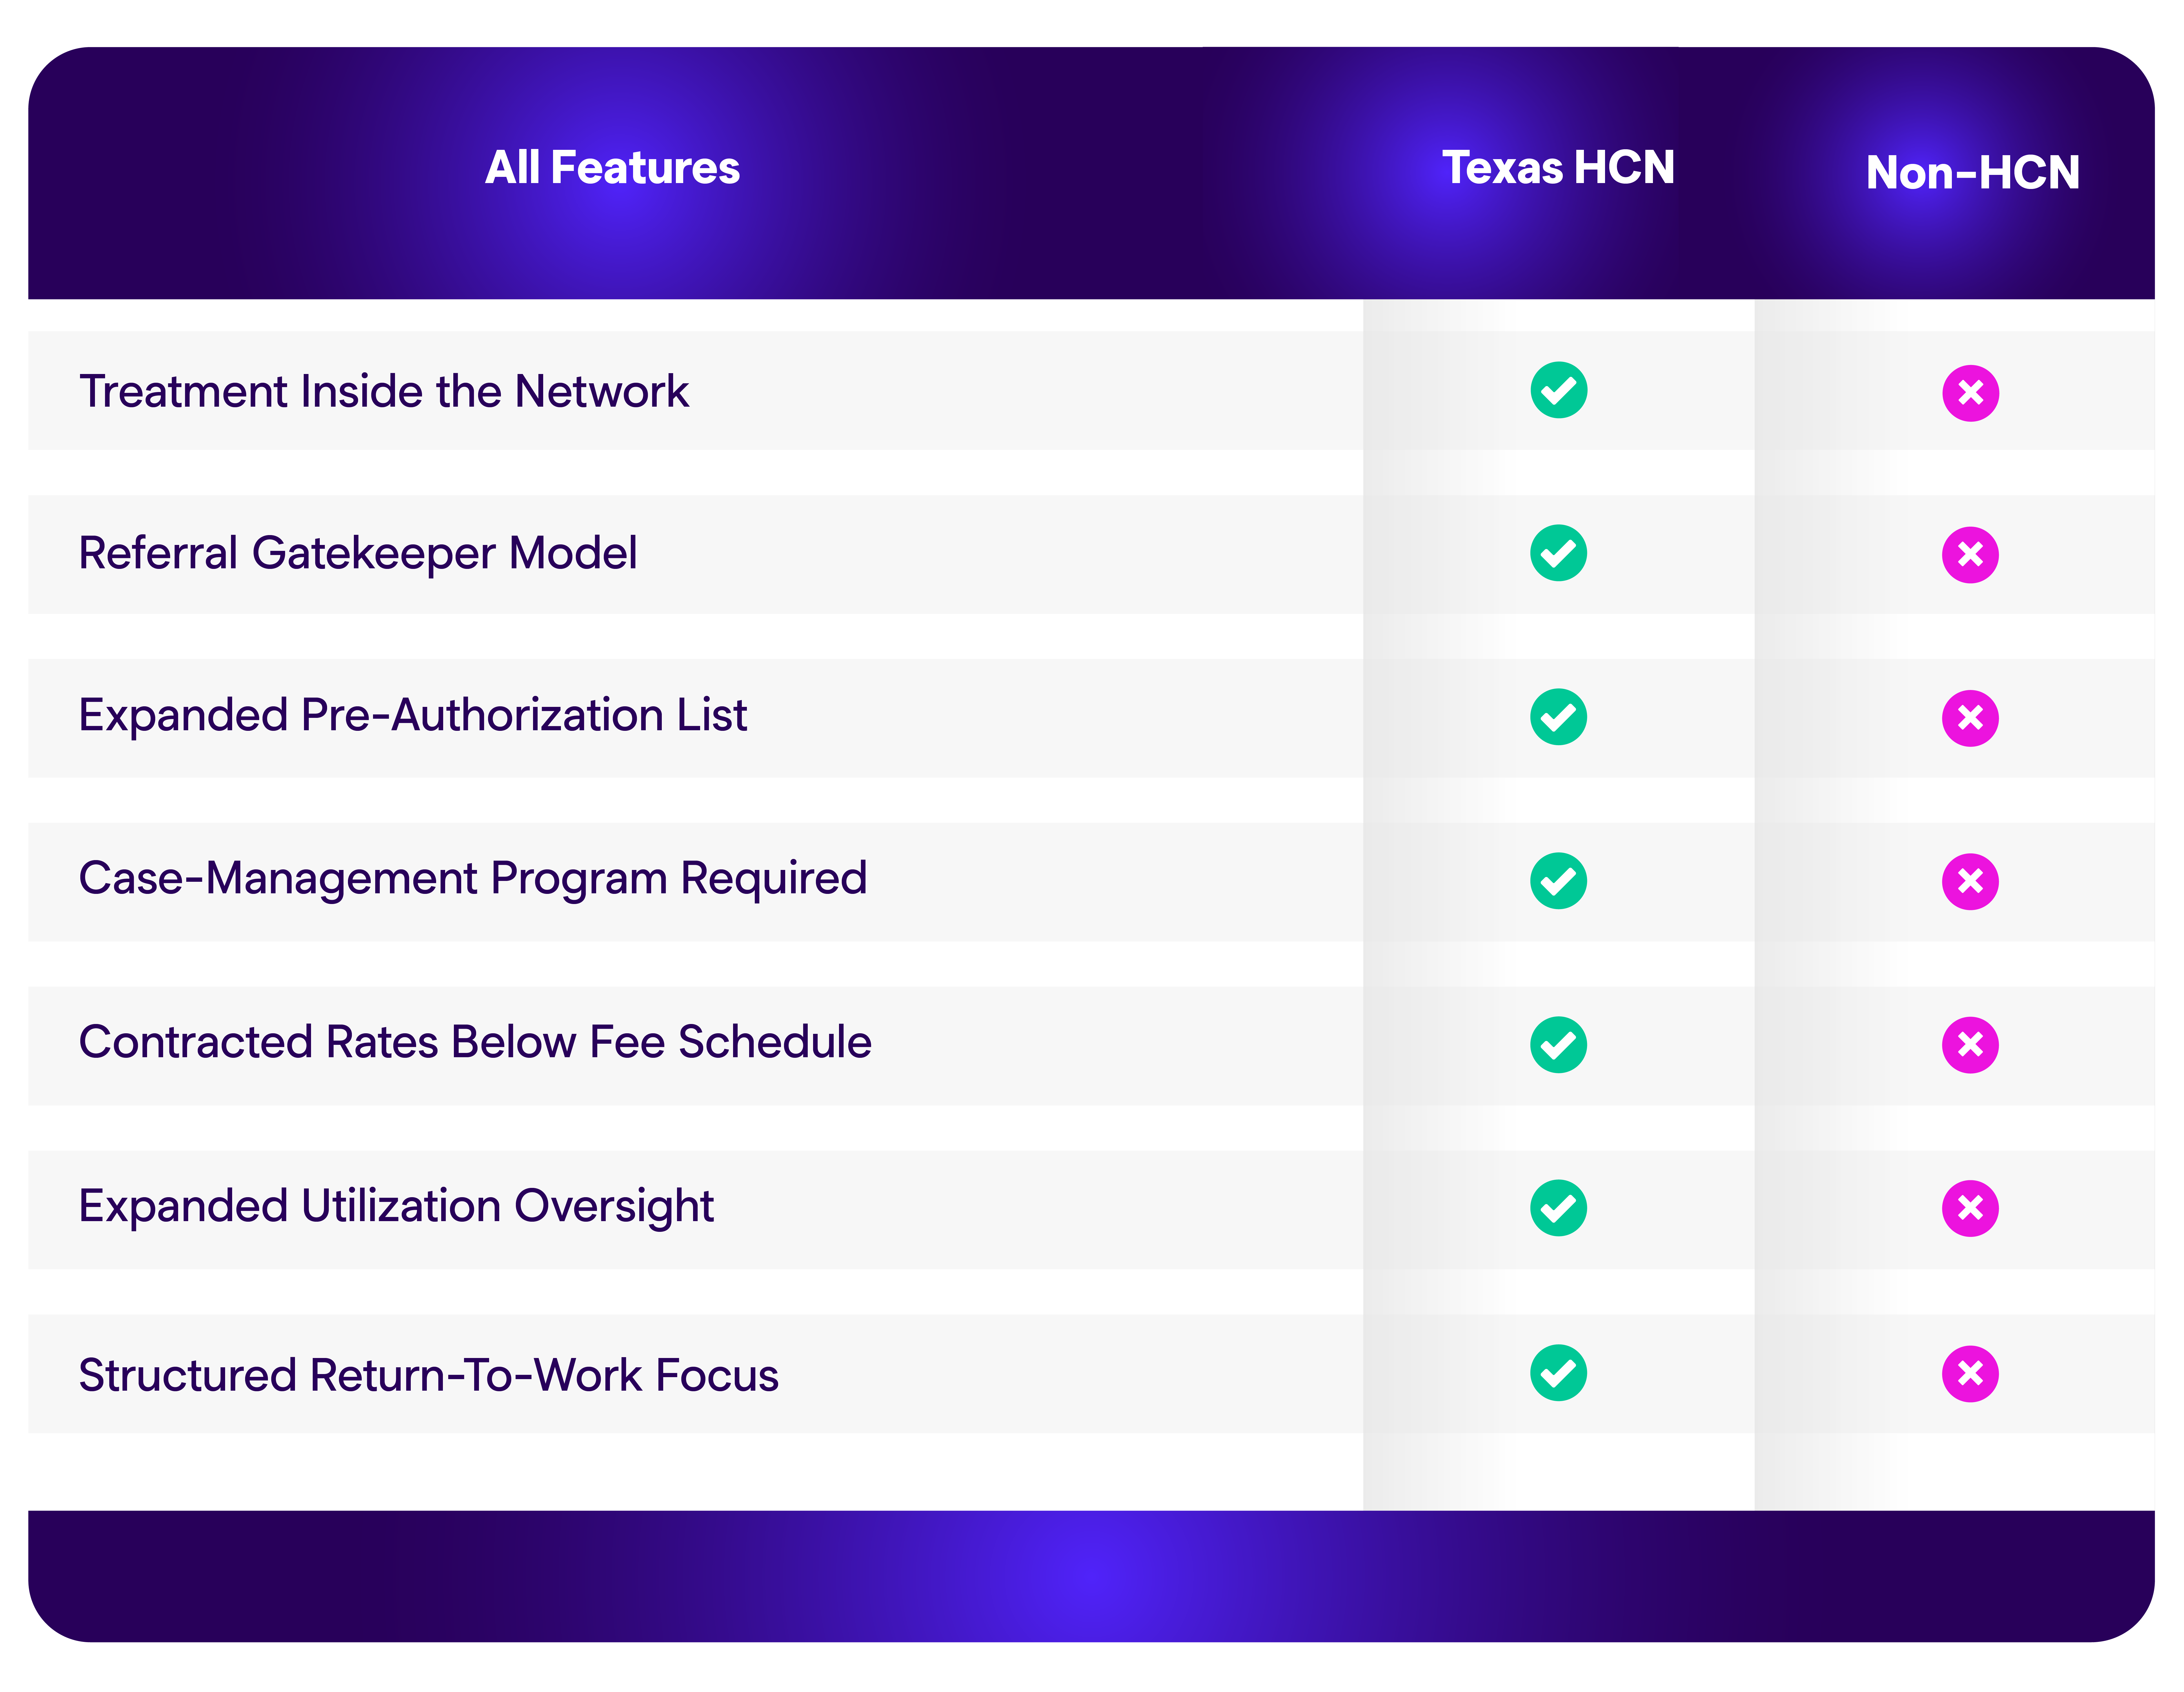The image size is (2184, 1692).
Task: Click pink X for Referral Gatekeeper Model
Action: coord(1970,555)
